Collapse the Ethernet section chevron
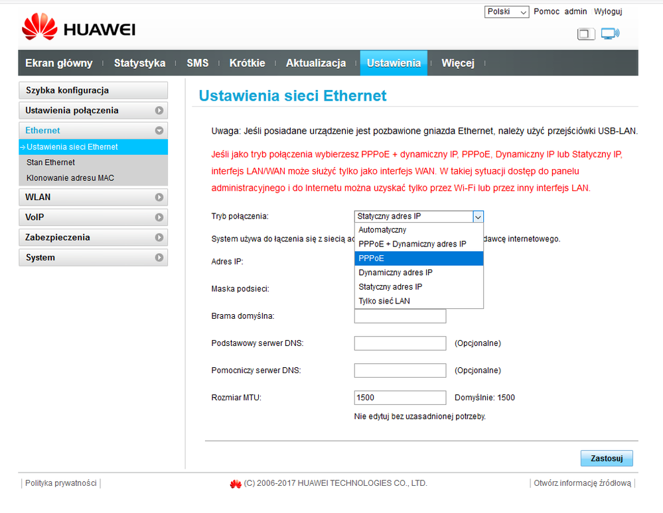This screenshot has width=663, height=513. 158,130
